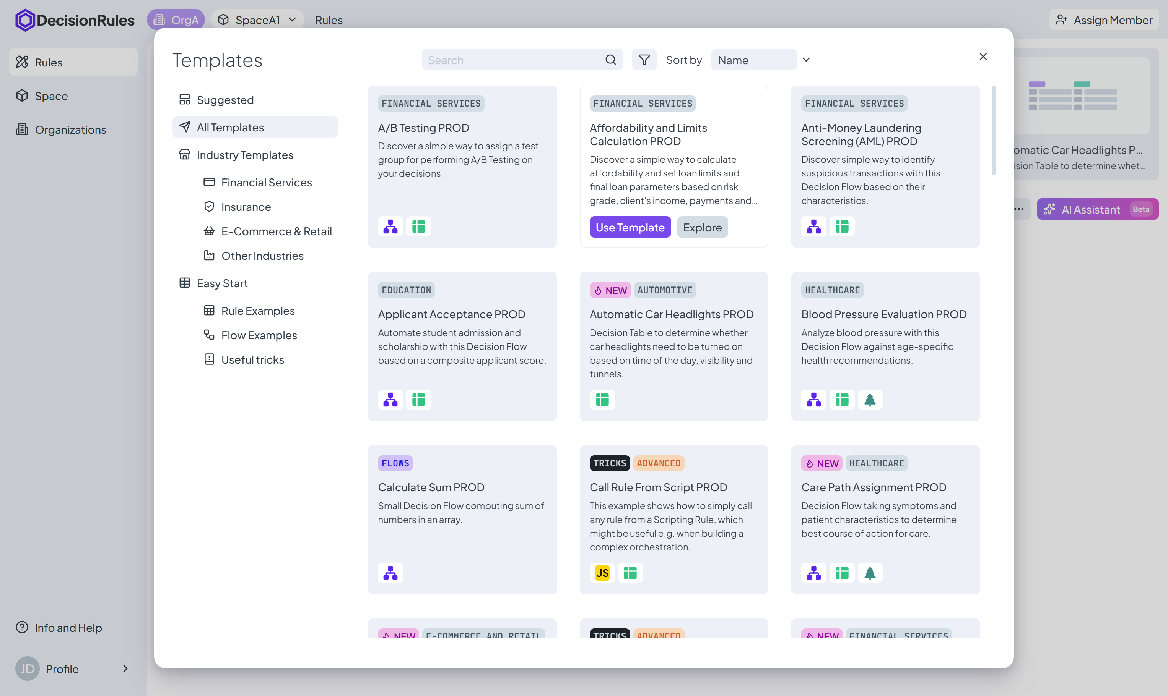Expand the Profile menu chevron
Viewport: 1168px width, 696px height.
[x=125, y=668]
